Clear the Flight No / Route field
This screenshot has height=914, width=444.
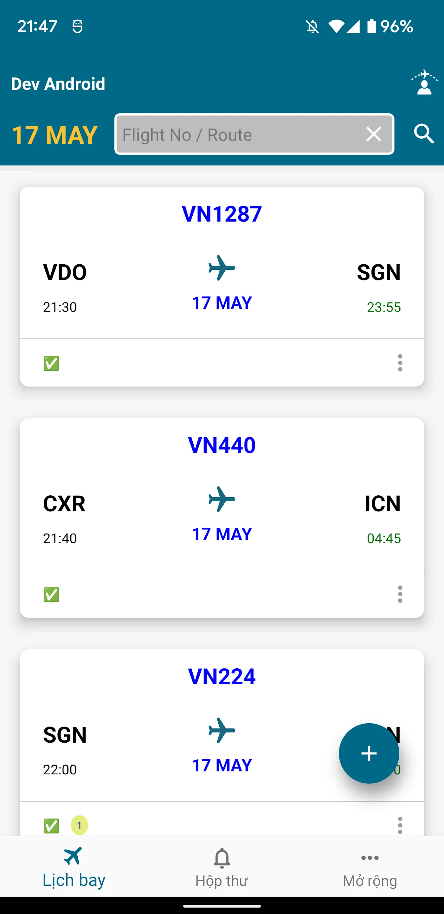point(373,135)
